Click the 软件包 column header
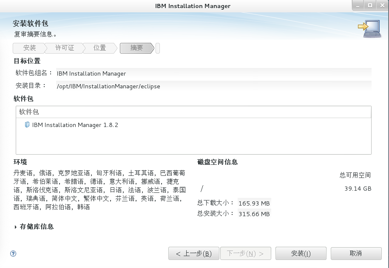The image size is (389, 268). point(193,112)
